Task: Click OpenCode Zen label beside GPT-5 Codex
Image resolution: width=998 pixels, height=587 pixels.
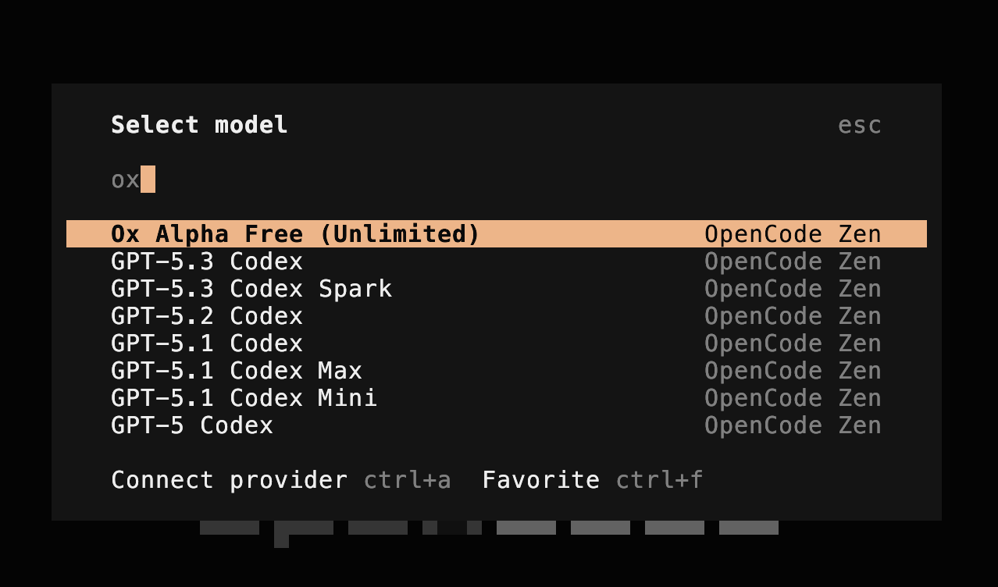Action: pos(793,425)
